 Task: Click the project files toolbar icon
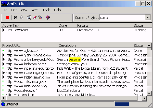pos(40,18)
